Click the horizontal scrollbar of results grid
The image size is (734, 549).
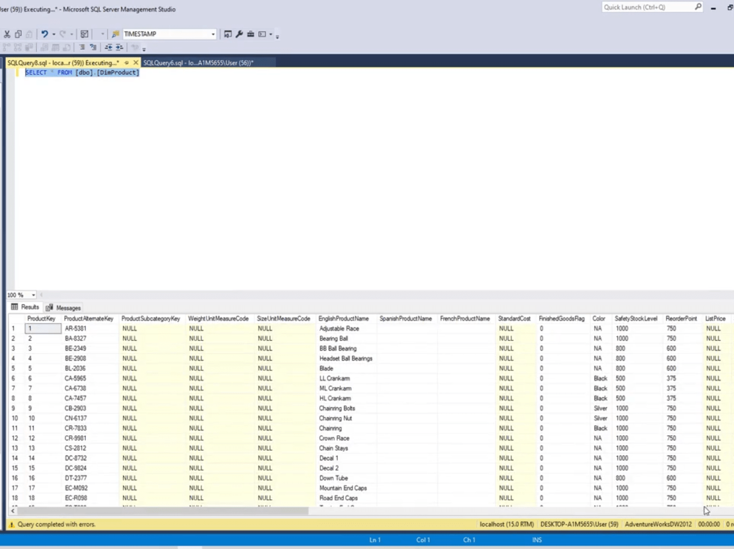[162, 511]
